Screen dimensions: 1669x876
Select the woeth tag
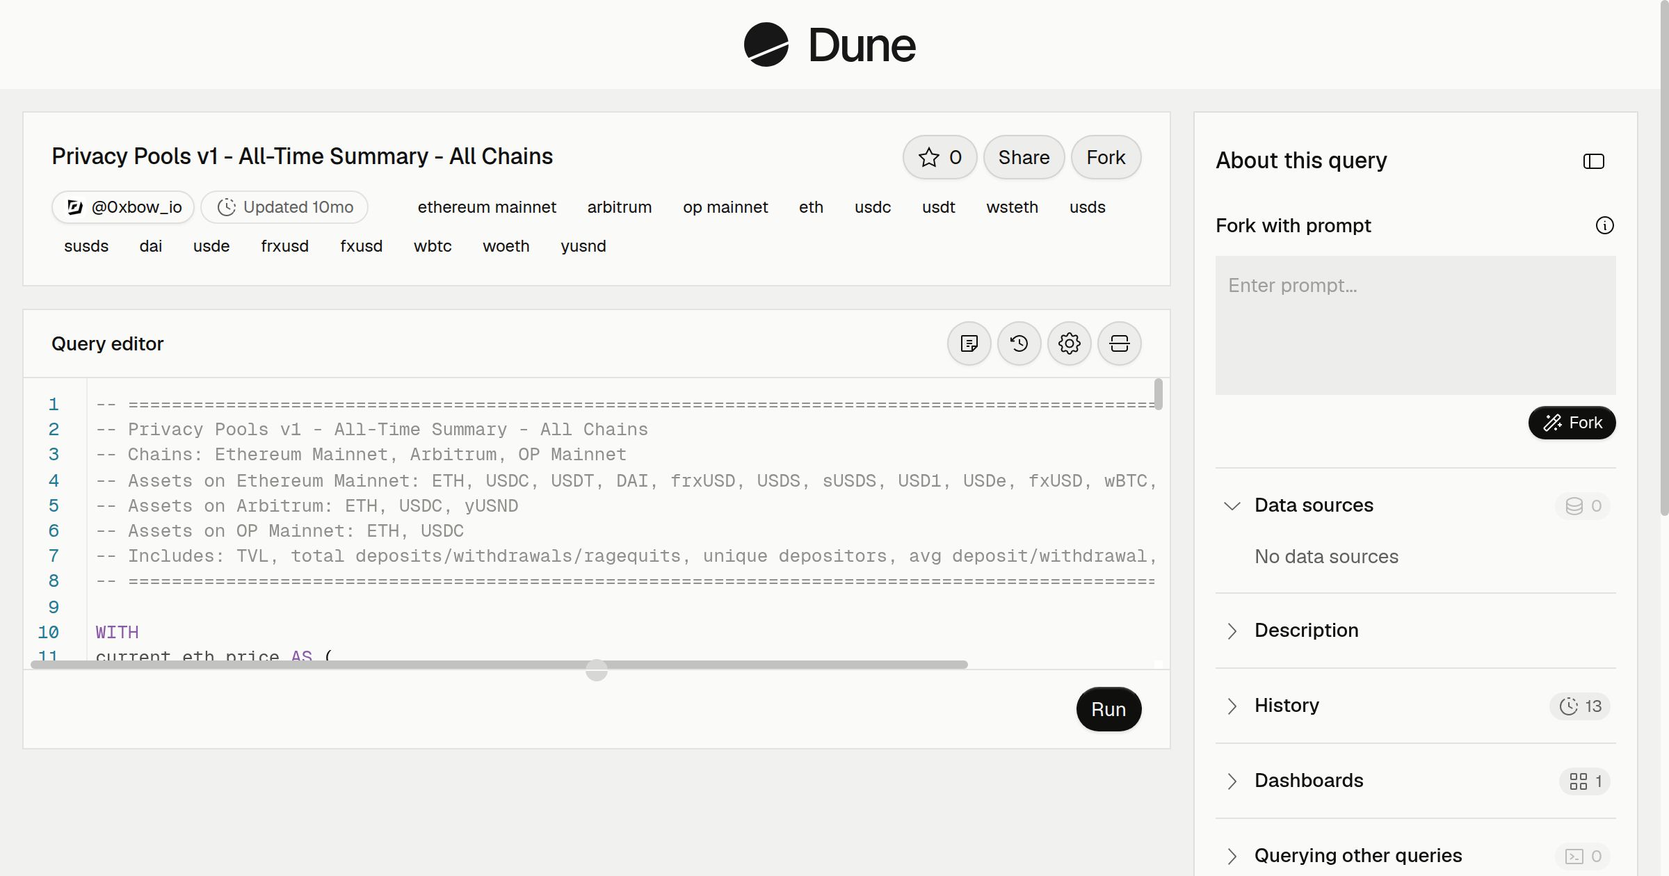pyautogui.click(x=506, y=246)
